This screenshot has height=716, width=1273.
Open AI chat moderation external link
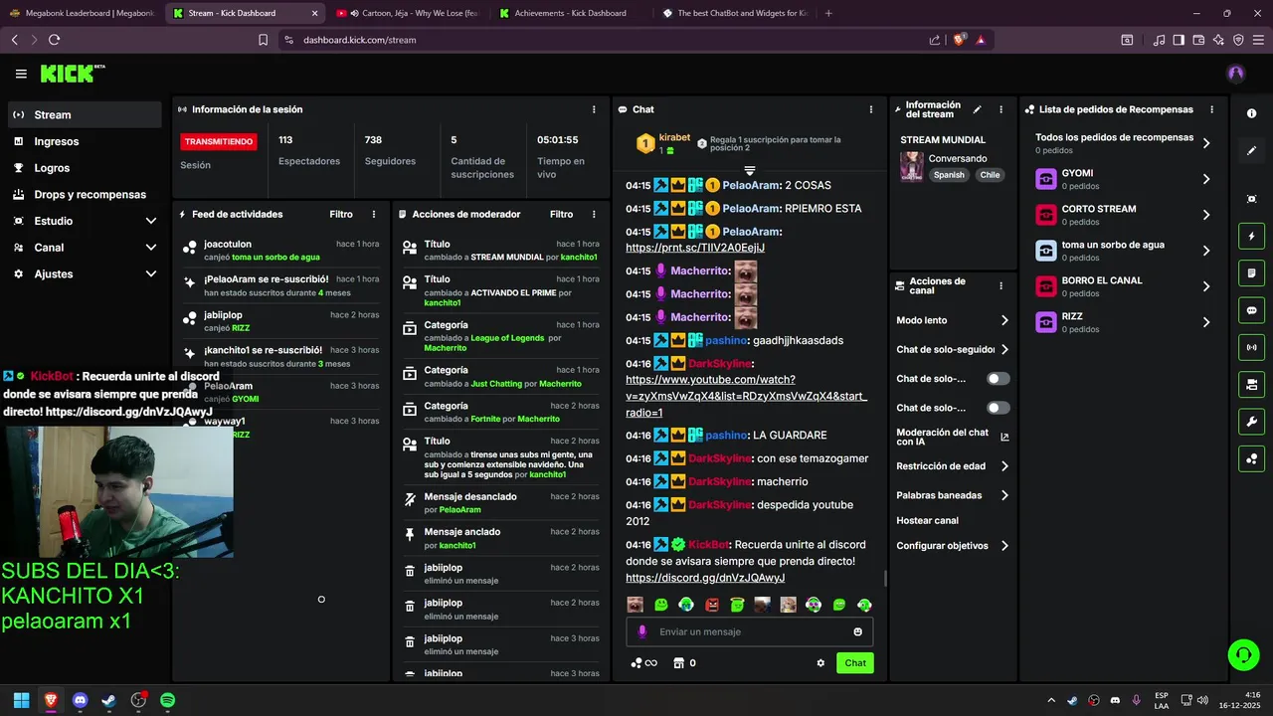(x=1004, y=437)
